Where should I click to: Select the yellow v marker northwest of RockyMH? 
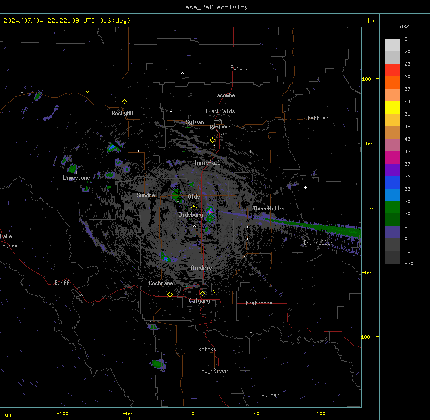click(x=87, y=92)
